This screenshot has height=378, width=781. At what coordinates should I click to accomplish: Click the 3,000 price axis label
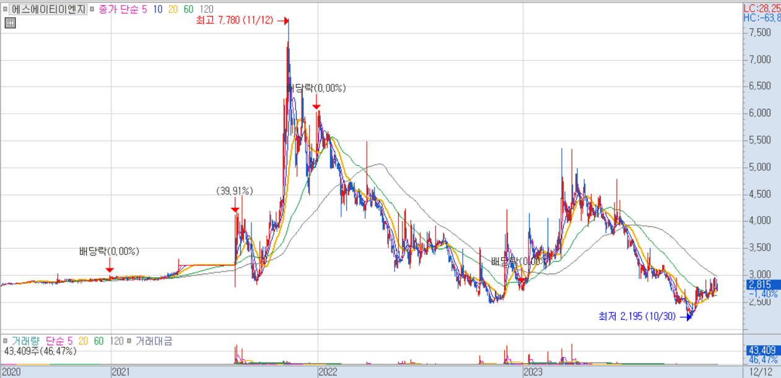[x=759, y=275]
